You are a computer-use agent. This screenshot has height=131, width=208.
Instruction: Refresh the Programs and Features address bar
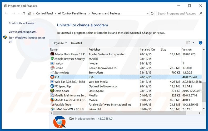[x=152, y=13]
